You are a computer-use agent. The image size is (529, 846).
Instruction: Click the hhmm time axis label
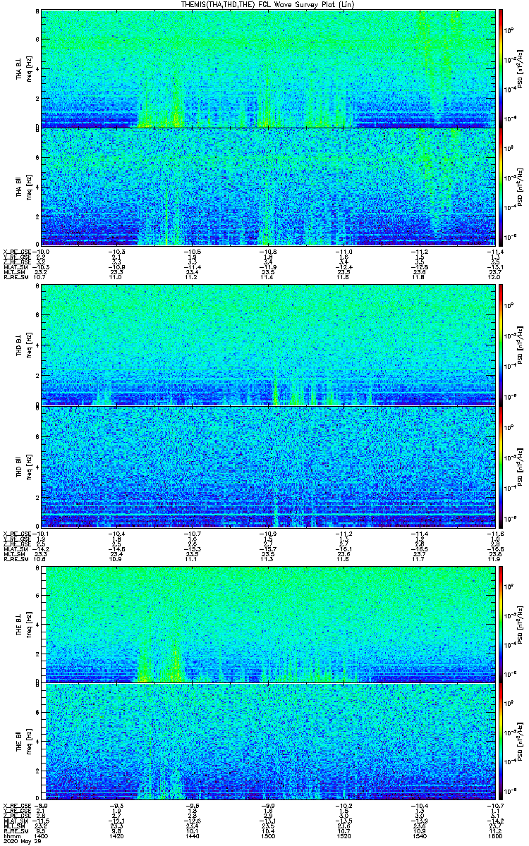tap(11, 836)
